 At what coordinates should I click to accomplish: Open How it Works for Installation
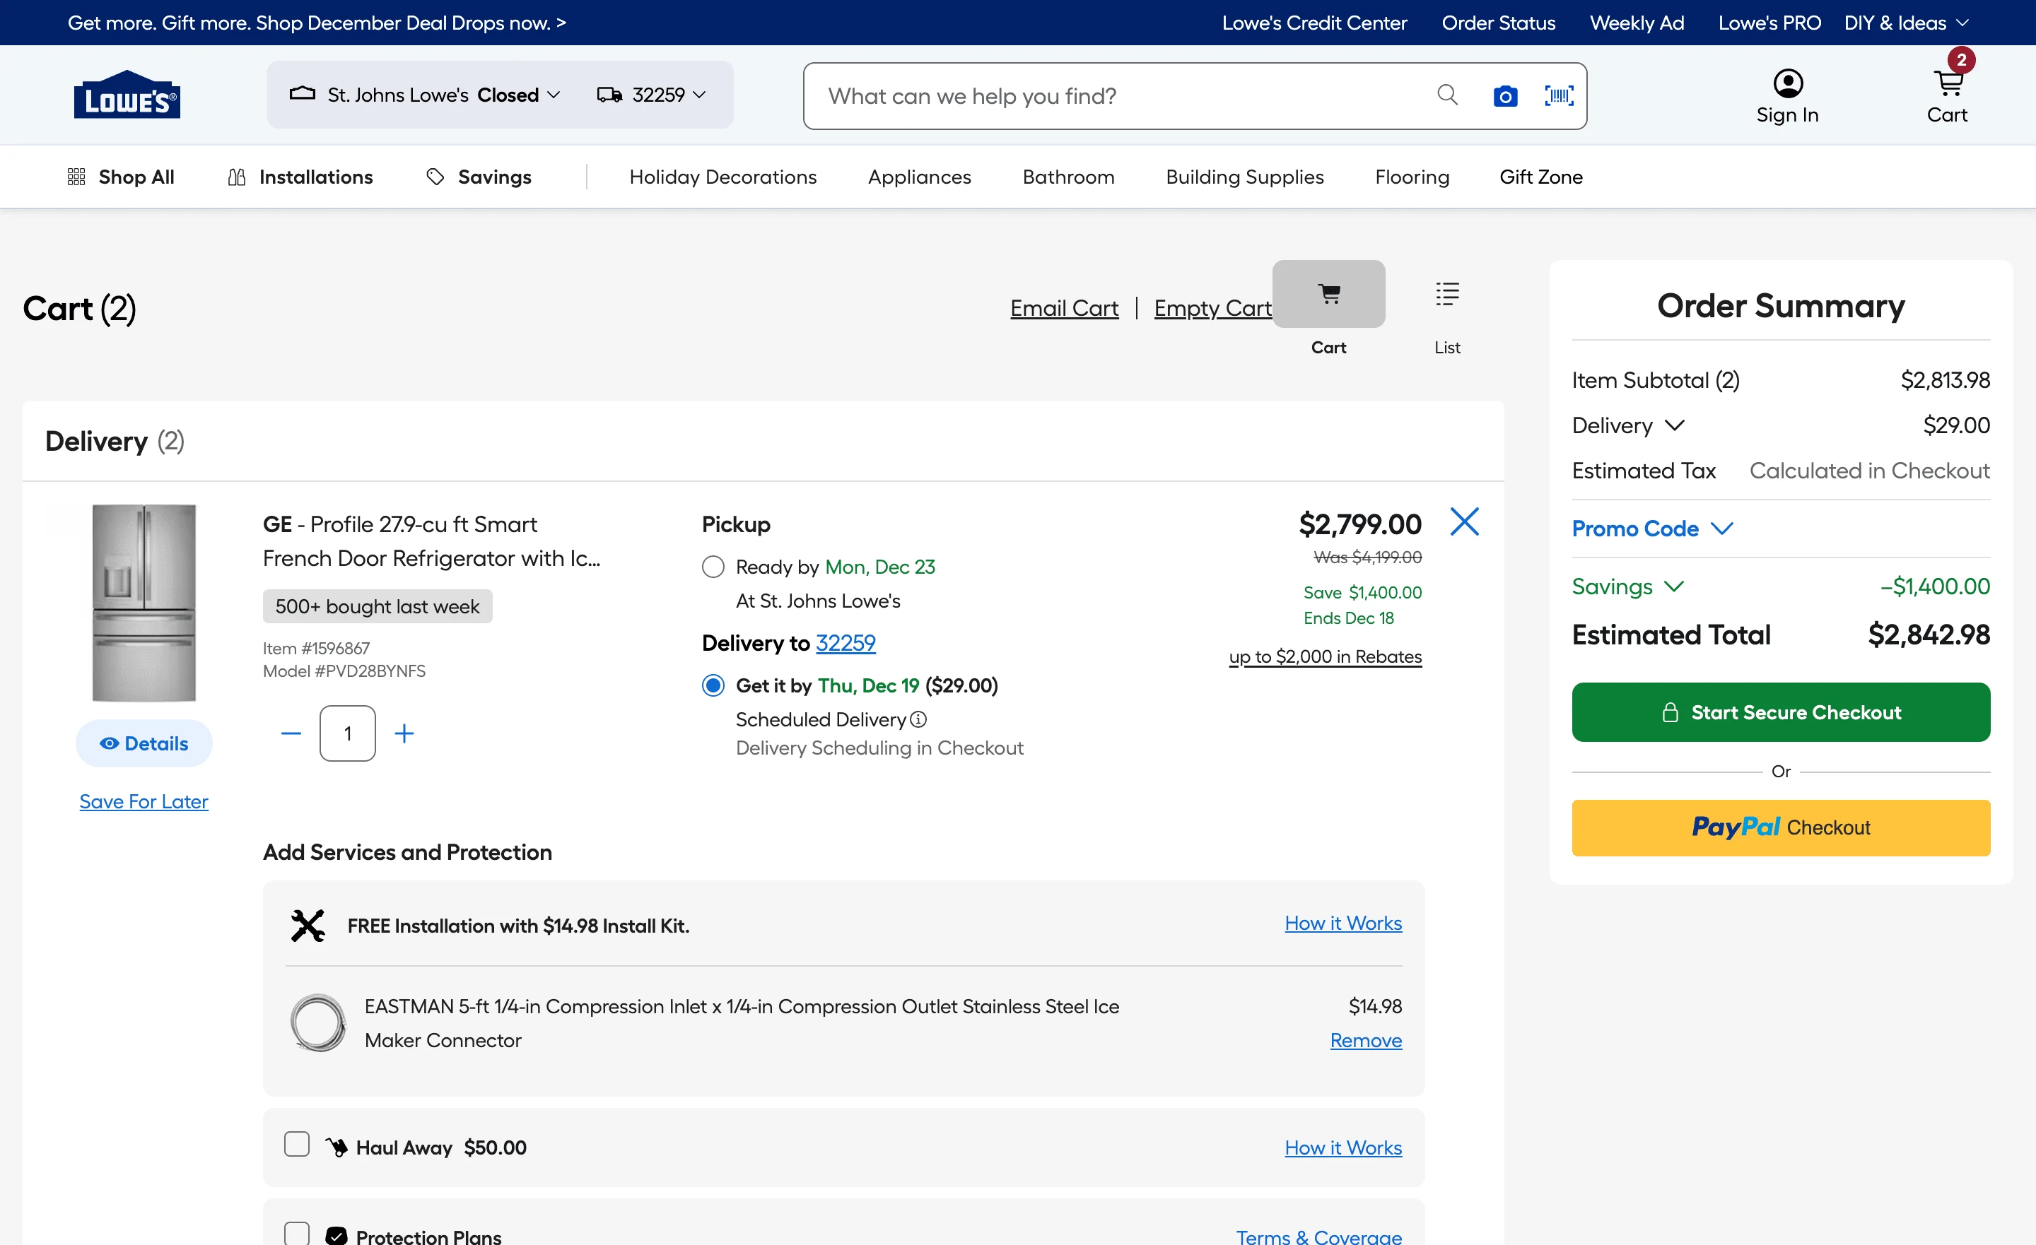click(1342, 924)
